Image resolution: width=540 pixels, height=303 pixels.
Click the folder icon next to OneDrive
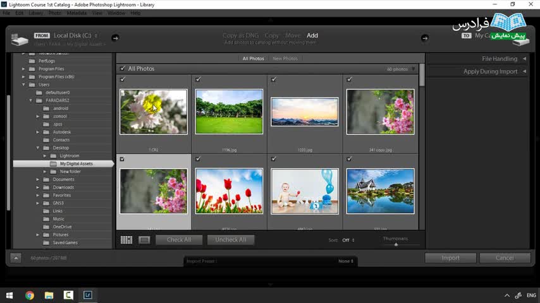(46, 227)
